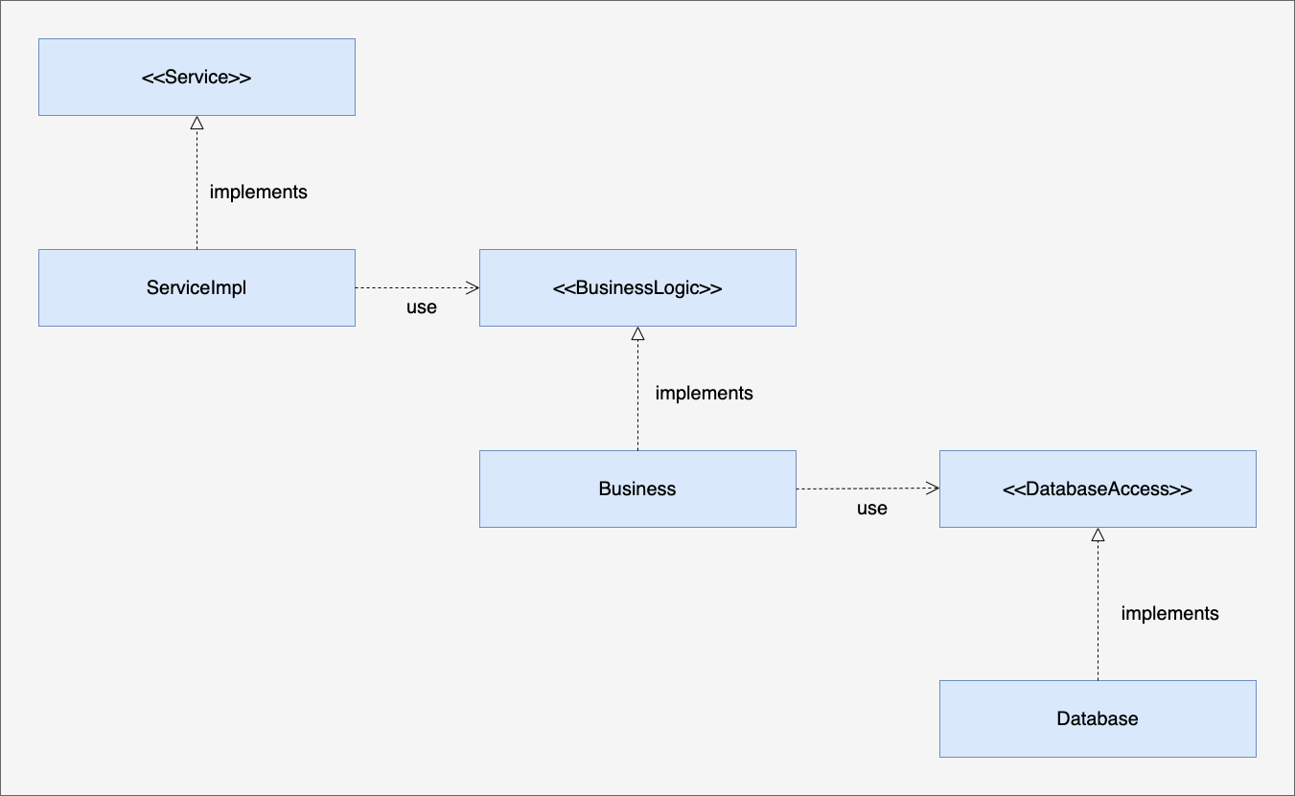Click the <<BusinessLogic>> interface box
The image size is (1295, 796).
(637, 287)
